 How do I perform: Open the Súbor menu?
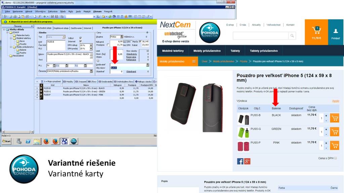7,11
